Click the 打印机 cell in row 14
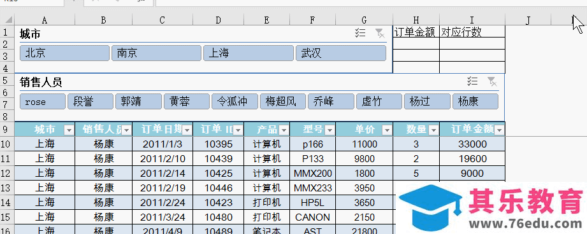The width and height of the screenshot is (587, 234). (x=266, y=202)
